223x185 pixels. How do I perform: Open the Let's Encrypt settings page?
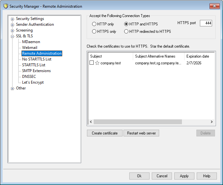tap(33, 82)
